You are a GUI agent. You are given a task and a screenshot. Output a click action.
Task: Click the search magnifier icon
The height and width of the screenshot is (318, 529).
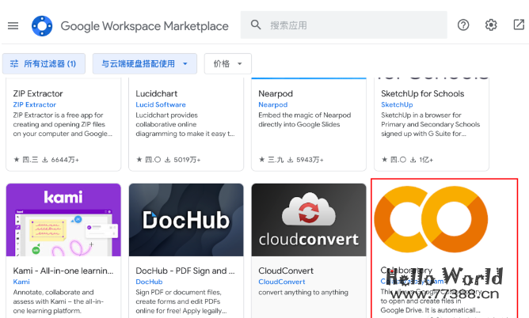[256, 25]
